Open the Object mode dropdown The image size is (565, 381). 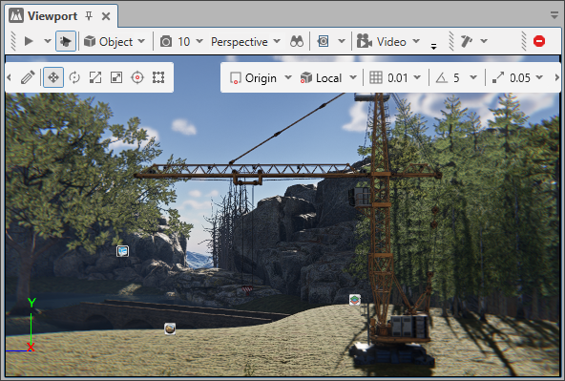141,41
